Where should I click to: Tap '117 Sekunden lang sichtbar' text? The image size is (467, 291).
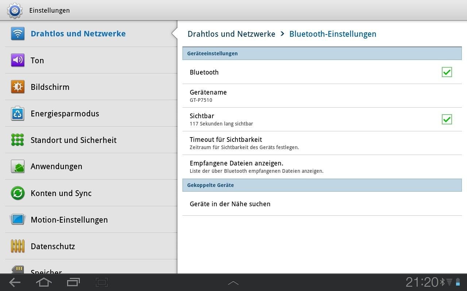221,124
